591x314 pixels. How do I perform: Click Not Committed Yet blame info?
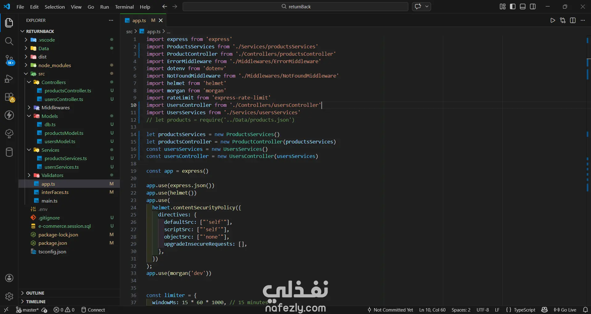pos(390,310)
